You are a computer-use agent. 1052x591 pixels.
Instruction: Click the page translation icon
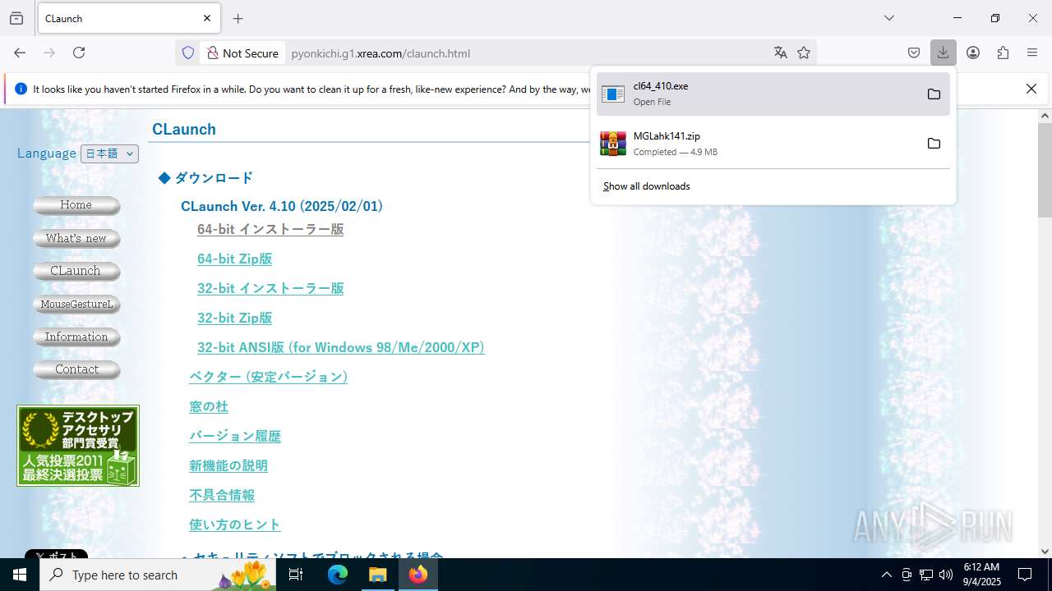click(781, 53)
